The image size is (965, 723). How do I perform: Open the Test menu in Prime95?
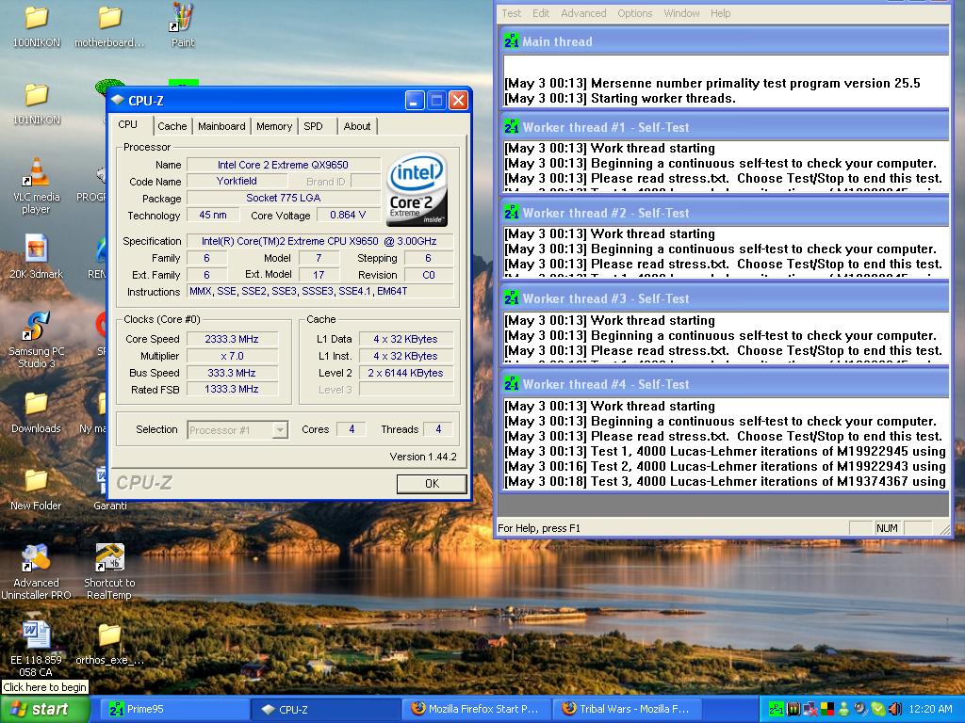click(x=511, y=13)
